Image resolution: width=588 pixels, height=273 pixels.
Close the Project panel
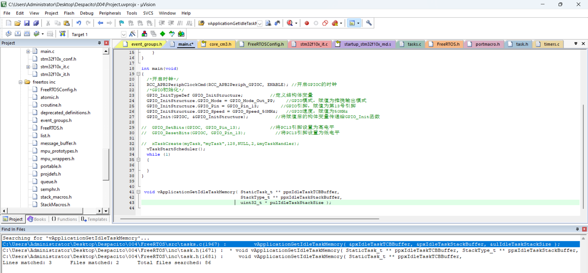coord(106,43)
